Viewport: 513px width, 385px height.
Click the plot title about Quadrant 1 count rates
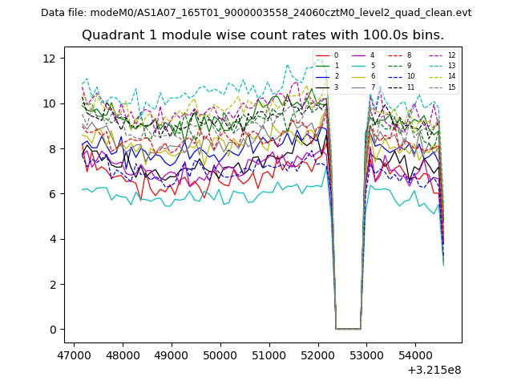coord(262,35)
